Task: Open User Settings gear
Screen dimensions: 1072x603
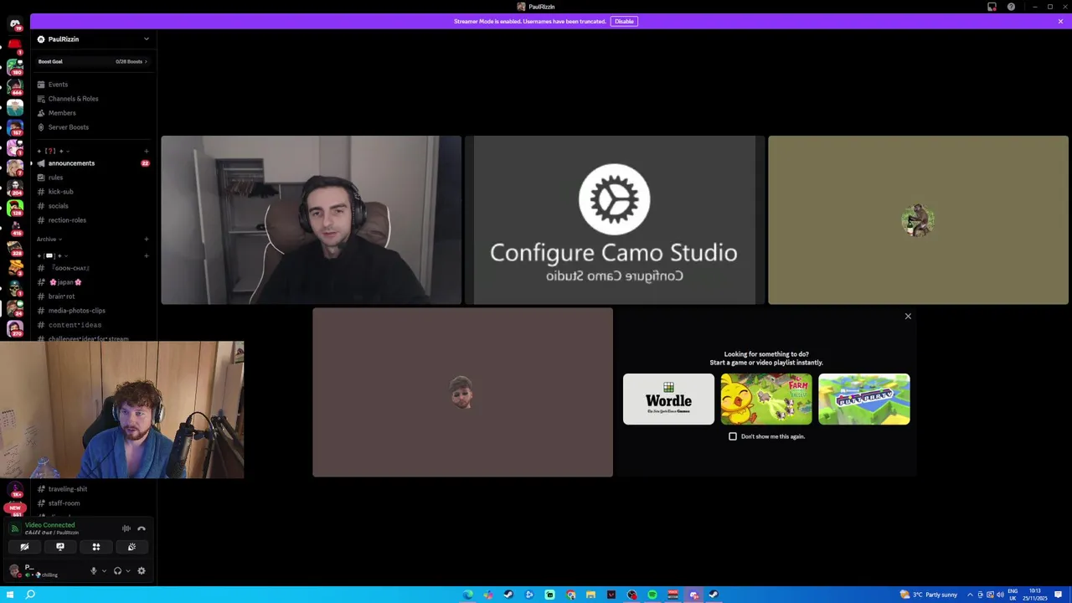Action: [142, 571]
